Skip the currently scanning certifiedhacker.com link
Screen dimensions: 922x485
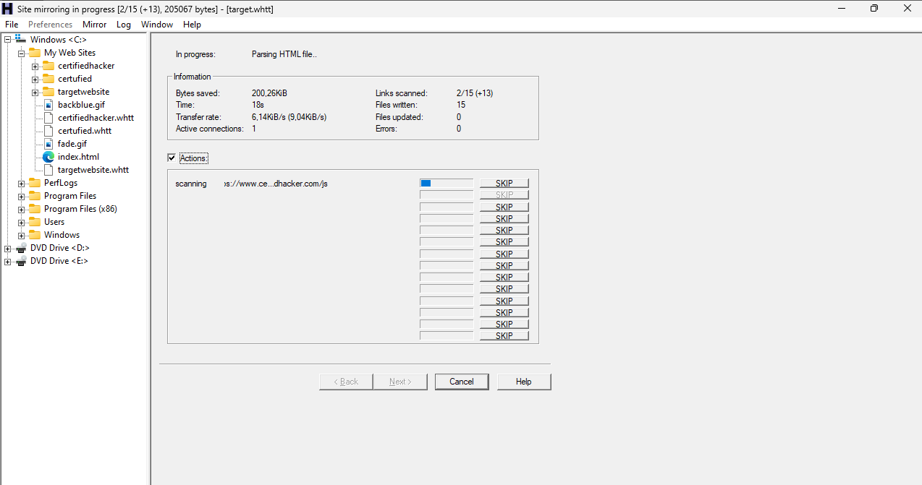click(x=504, y=183)
